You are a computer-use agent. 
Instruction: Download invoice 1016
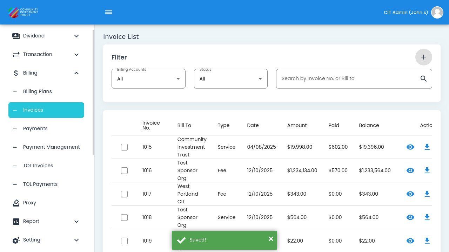[427, 170]
